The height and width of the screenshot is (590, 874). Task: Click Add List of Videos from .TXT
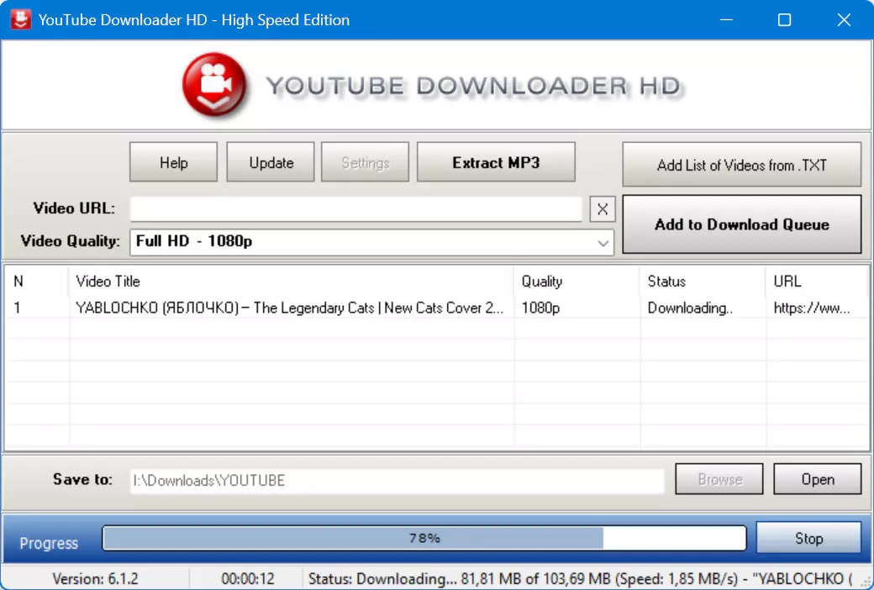coord(742,165)
